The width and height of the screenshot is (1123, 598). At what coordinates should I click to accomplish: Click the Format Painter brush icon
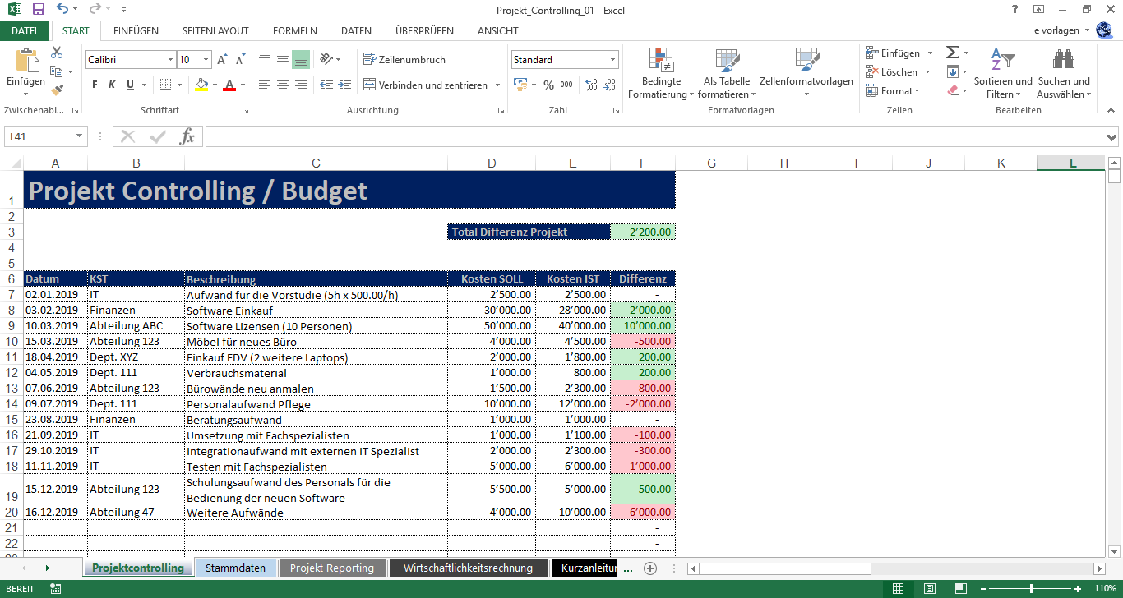pos(57,90)
